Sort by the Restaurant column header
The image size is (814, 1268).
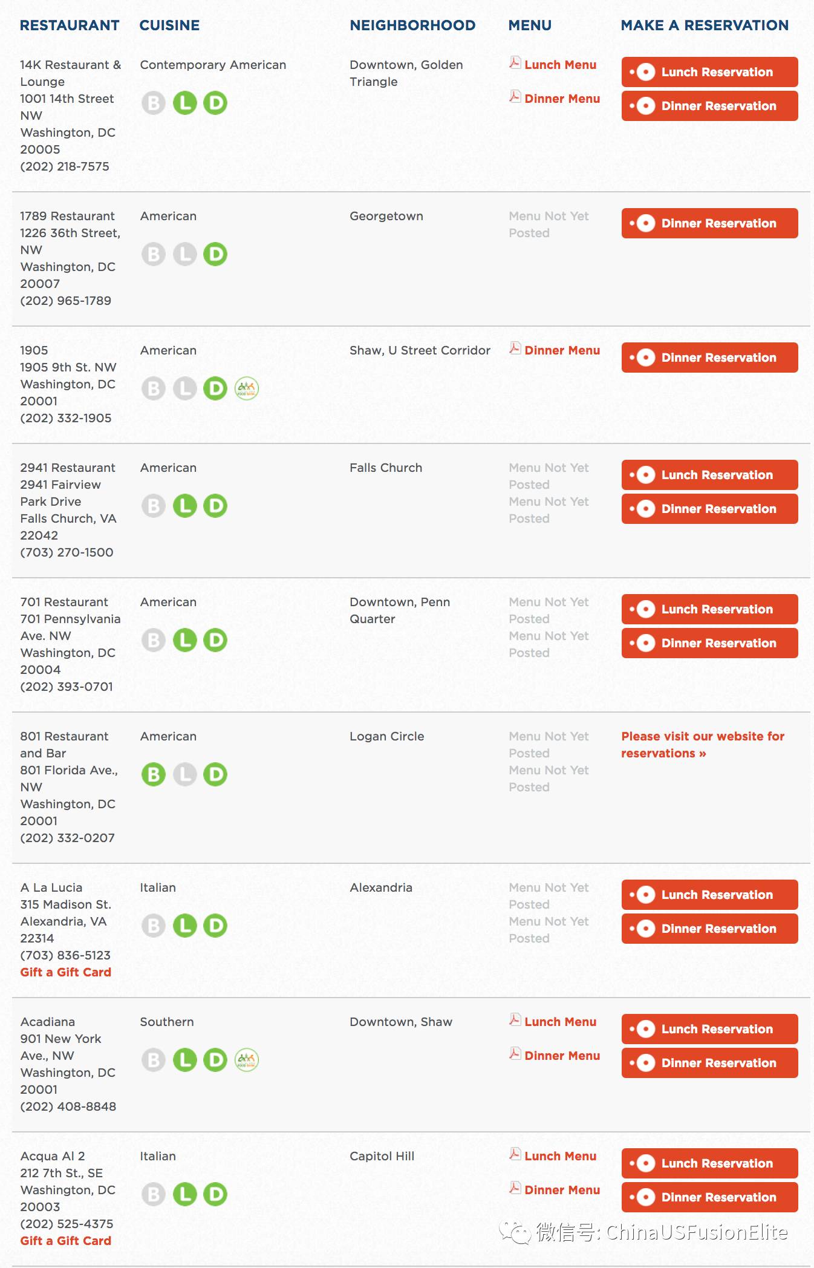[70, 25]
